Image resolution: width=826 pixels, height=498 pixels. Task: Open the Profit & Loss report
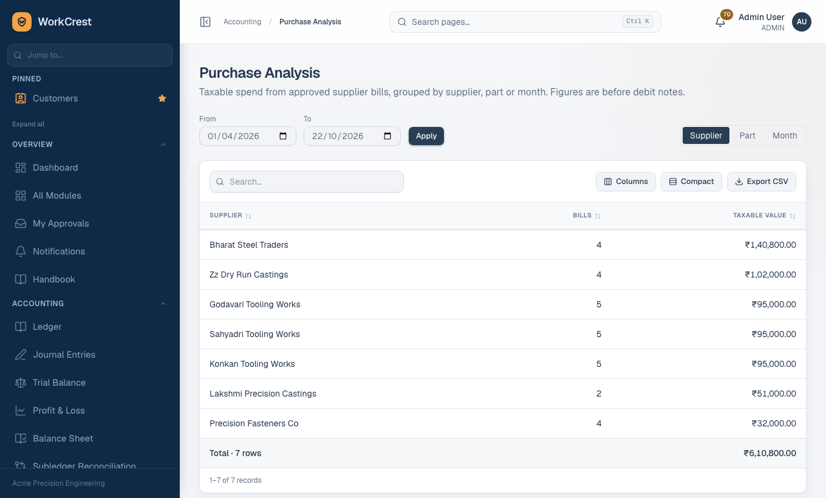(x=90, y=411)
